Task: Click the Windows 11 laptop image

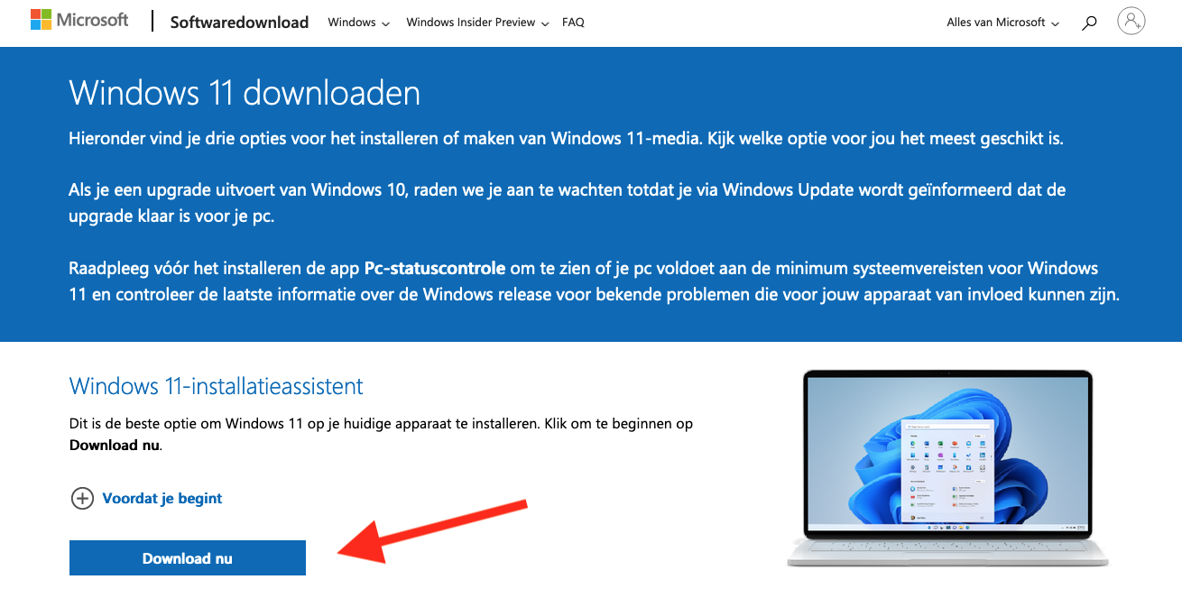Action: pyautogui.click(x=947, y=468)
